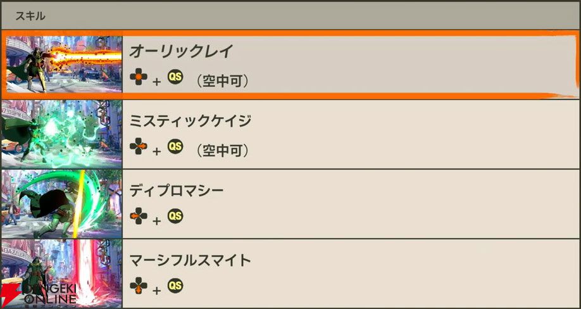Click the （空中可） label under オーリックレイ
The width and height of the screenshot is (581, 309).
click(x=222, y=81)
